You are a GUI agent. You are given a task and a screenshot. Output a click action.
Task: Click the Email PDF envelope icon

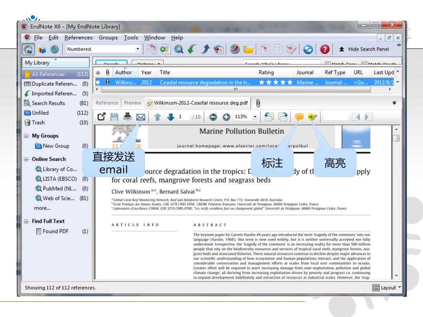pyautogui.click(x=140, y=117)
